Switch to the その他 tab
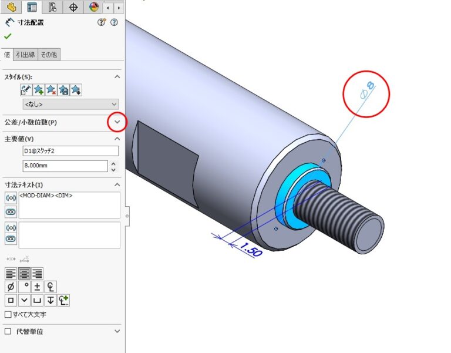 pyautogui.click(x=49, y=55)
